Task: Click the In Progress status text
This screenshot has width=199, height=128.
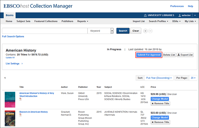Action: tap(114, 49)
